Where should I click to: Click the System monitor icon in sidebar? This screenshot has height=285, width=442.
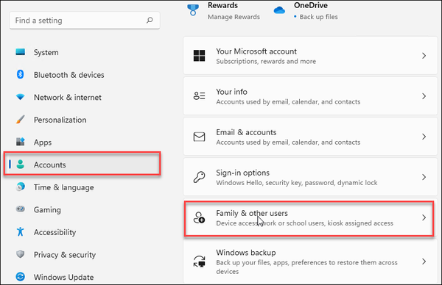pyautogui.click(x=21, y=52)
